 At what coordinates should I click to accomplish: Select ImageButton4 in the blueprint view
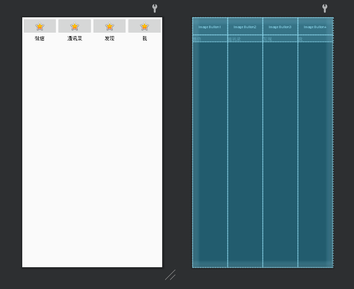(x=315, y=27)
